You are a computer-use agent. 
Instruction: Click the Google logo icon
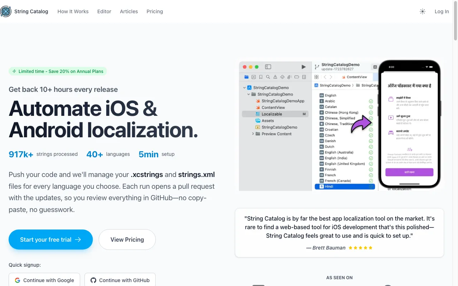pos(18,280)
